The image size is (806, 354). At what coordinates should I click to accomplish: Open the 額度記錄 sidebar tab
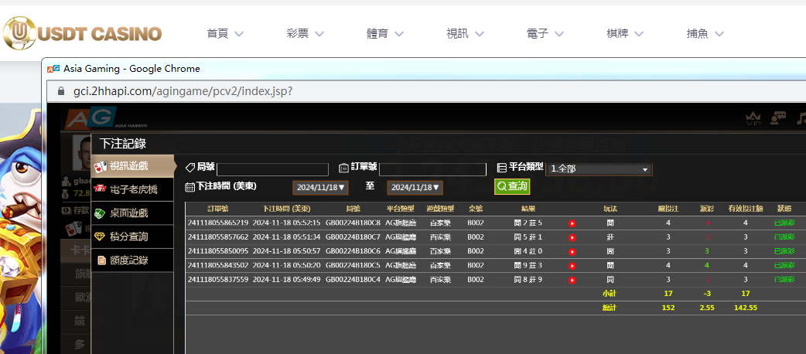(x=130, y=260)
